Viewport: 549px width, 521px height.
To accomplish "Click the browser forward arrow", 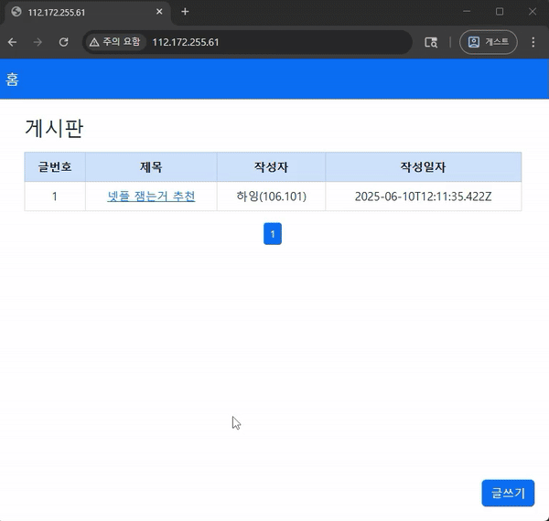I will [38, 42].
